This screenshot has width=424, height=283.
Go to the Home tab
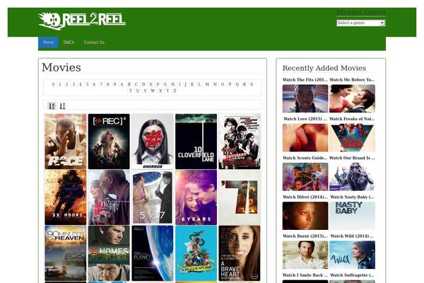(48, 42)
